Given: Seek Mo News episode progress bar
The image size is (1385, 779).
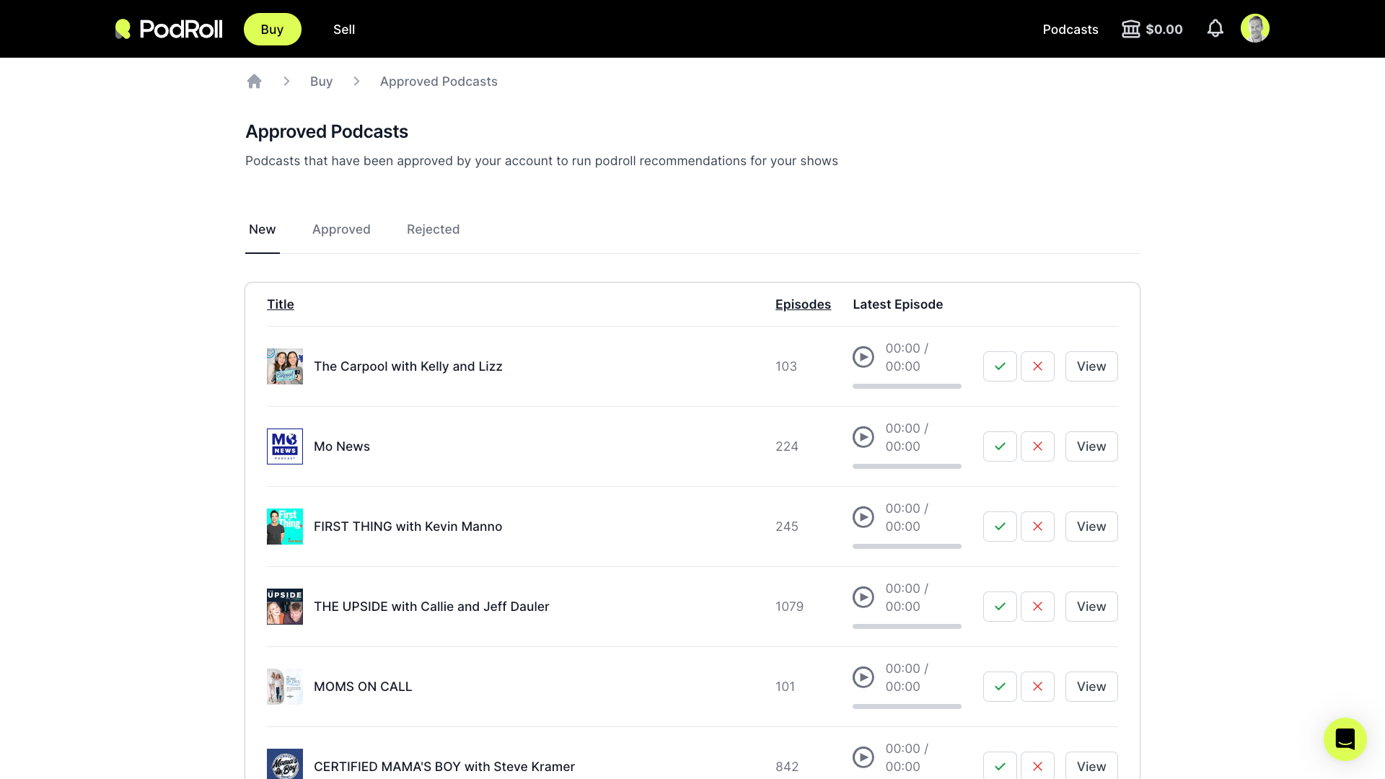Looking at the screenshot, I should coord(907,467).
